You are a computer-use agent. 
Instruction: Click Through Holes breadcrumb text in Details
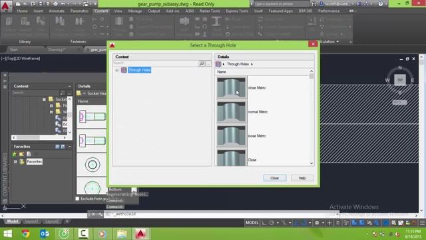click(x=238, y=64)
